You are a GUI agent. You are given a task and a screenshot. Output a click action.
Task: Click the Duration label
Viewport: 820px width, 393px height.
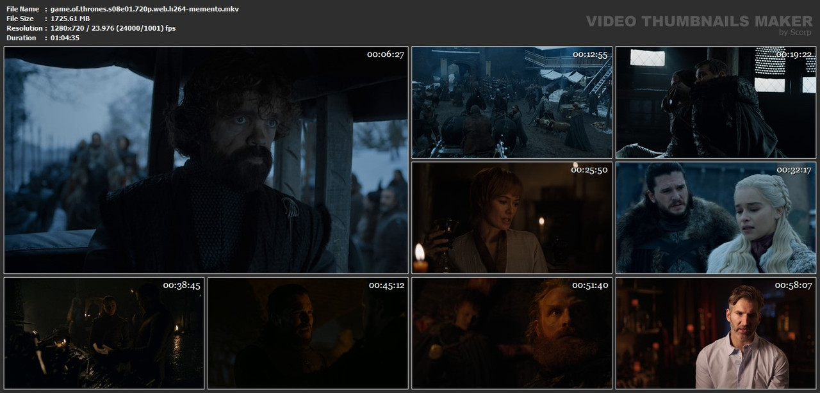[x=21, y=38]
